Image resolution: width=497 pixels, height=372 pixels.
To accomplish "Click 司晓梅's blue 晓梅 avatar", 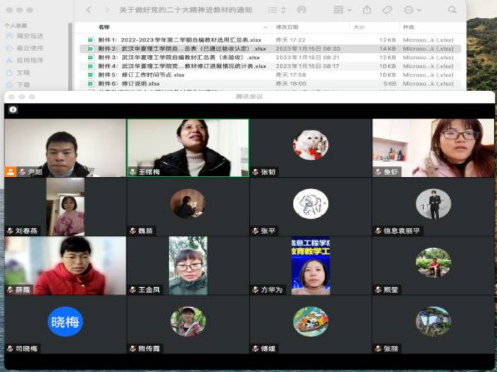I will (65, 322).
